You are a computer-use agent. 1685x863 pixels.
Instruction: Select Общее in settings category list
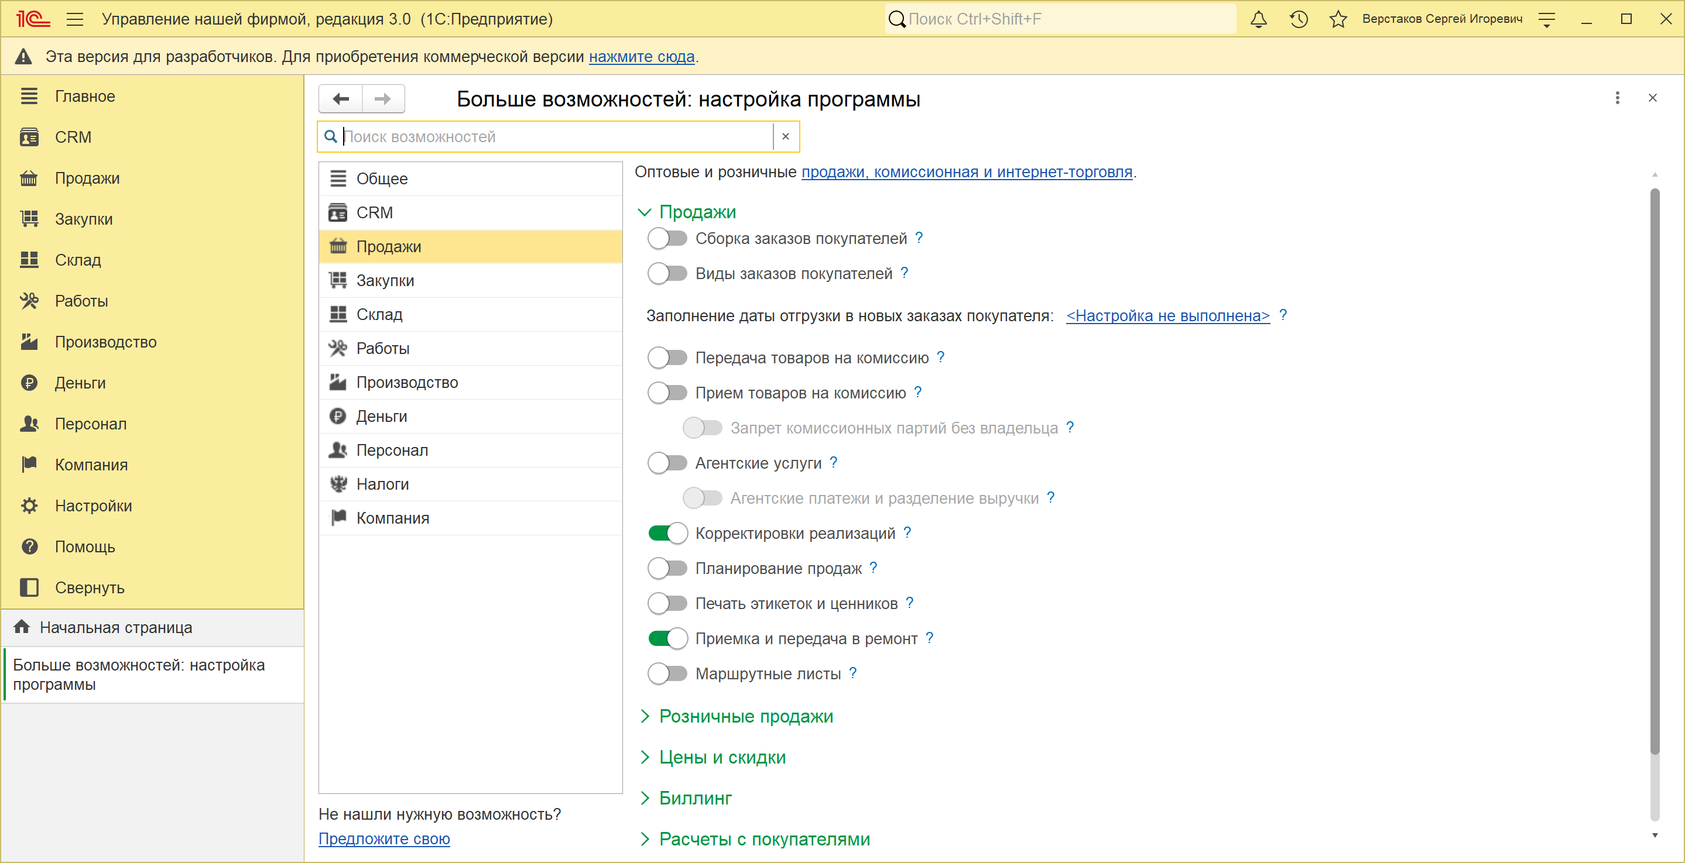pos(470,178)
